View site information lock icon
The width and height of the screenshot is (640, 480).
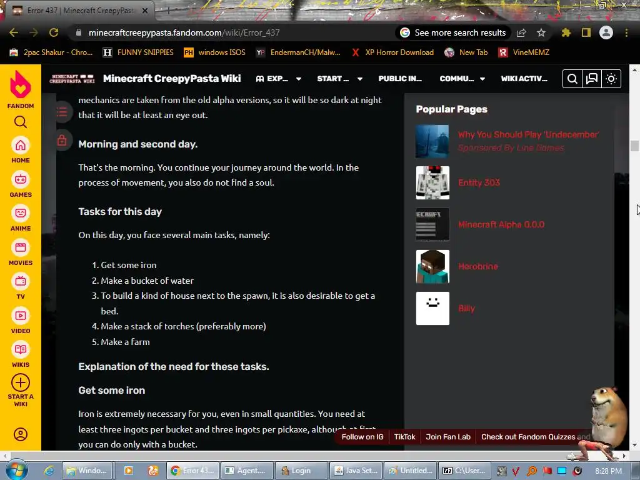(79, 32)
